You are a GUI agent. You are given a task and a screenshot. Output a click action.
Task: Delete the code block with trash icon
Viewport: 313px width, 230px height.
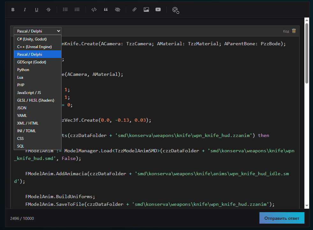294,31
